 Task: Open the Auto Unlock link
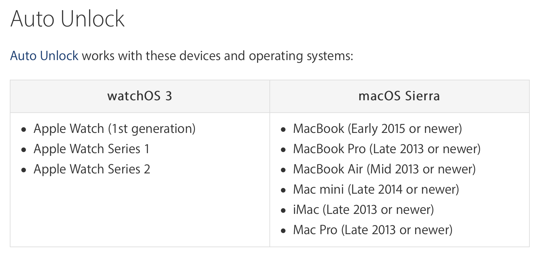(x=44, y=56)
